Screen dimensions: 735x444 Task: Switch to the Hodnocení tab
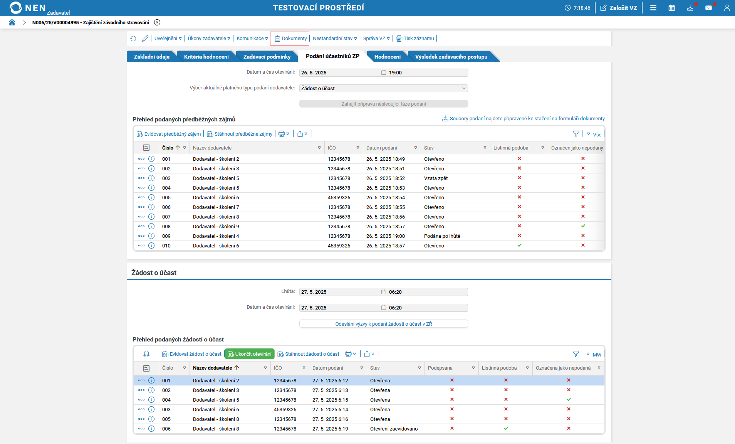pyautogui.click(x=387, y=57)
